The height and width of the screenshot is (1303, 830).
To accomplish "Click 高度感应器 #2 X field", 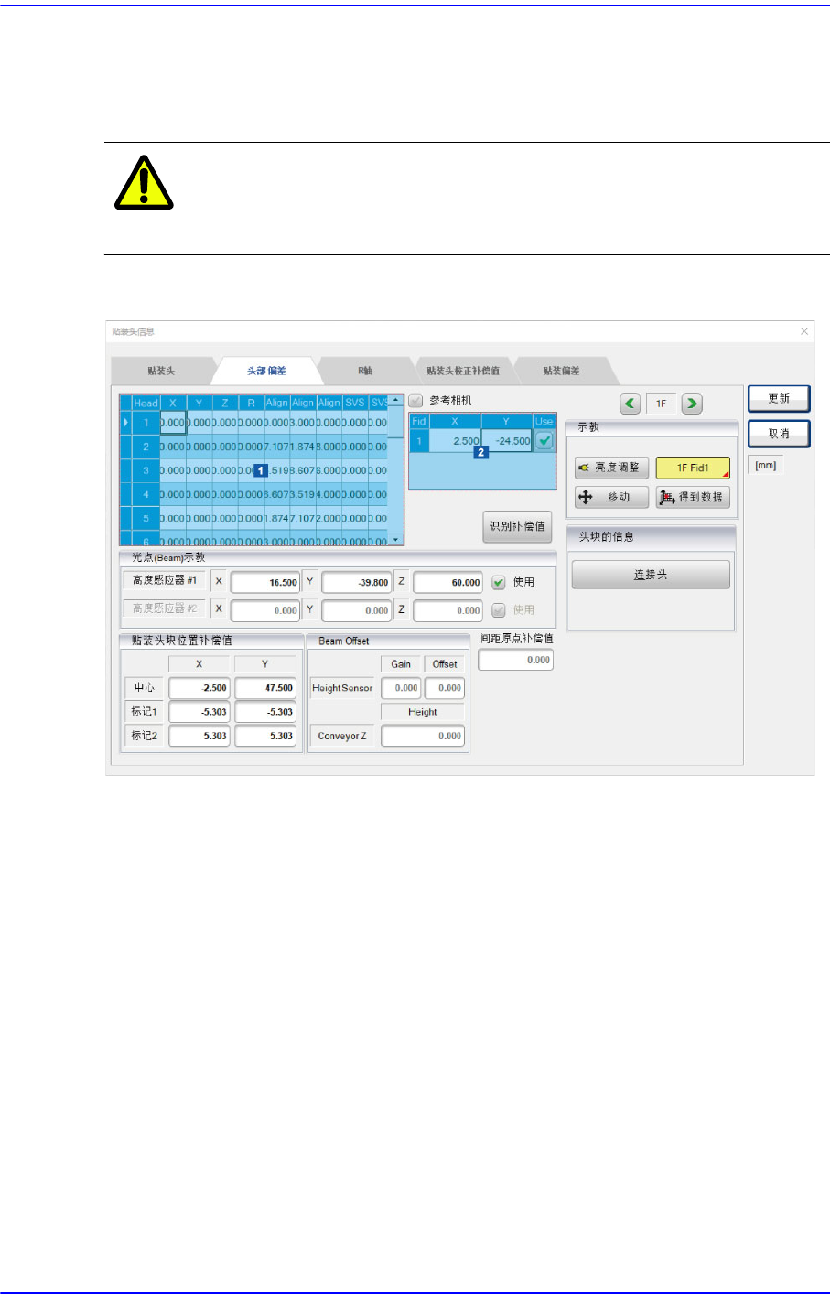I will point(265,610).
